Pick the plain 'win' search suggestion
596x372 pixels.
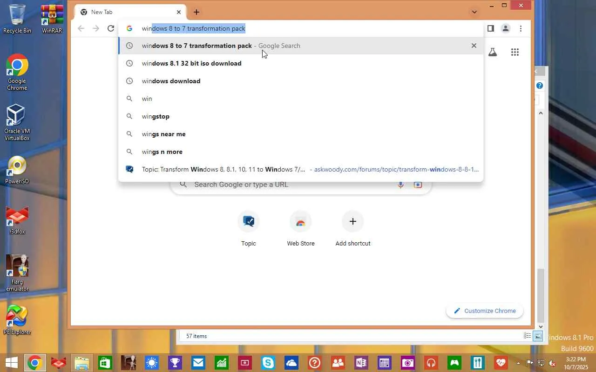301,99
